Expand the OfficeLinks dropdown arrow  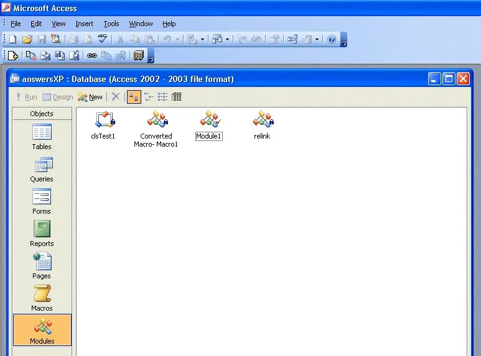(202, 39)
